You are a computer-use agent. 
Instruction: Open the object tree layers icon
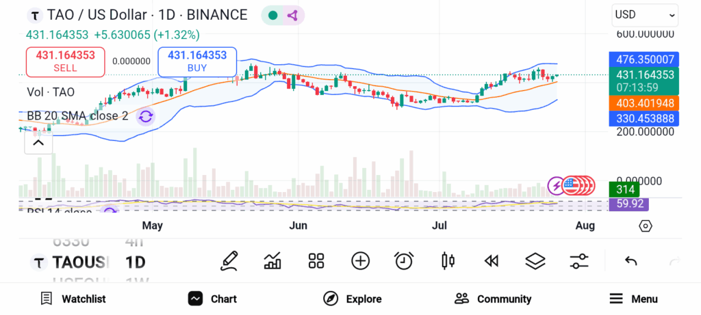point(535,261)
